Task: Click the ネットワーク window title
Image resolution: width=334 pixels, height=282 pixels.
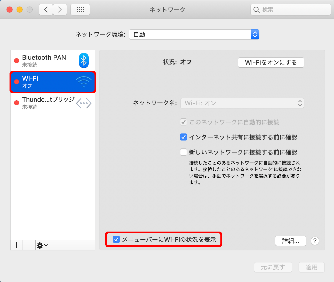Action: [167, 10]
